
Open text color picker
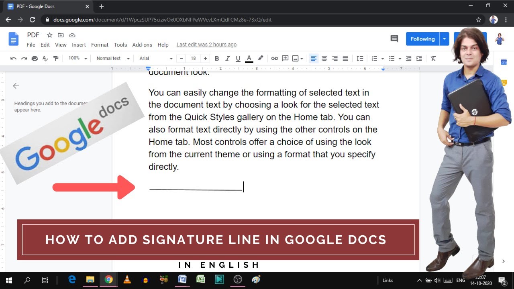249,59
